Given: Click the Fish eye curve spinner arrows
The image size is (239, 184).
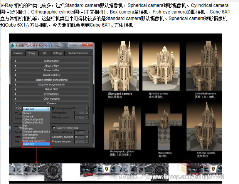Looking at the screenshot, I should point(87,117).
